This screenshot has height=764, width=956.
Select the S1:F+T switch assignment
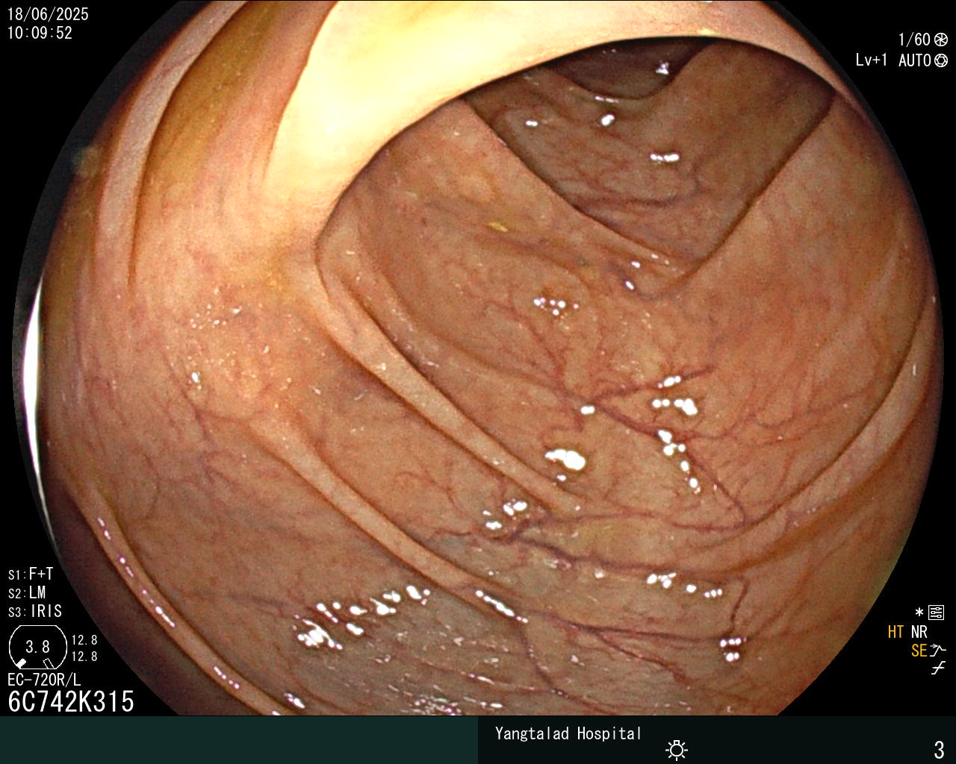point(31,574)
